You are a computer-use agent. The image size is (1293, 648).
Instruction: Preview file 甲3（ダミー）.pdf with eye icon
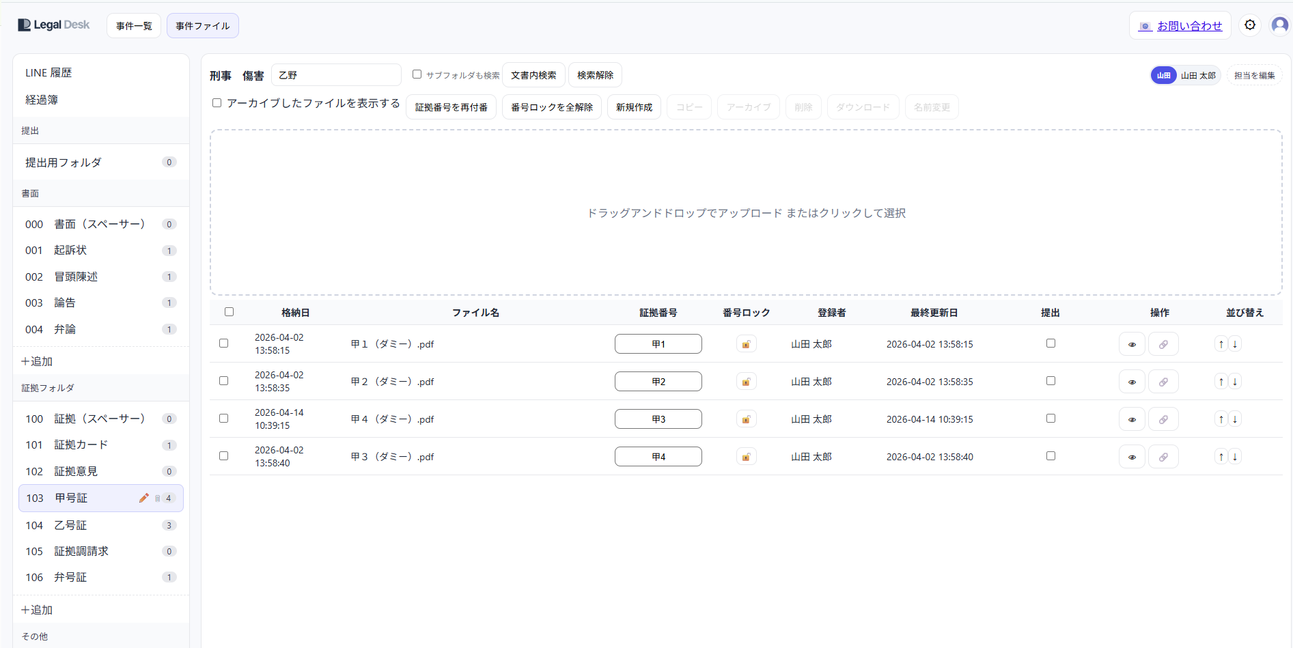(1132, 457)
